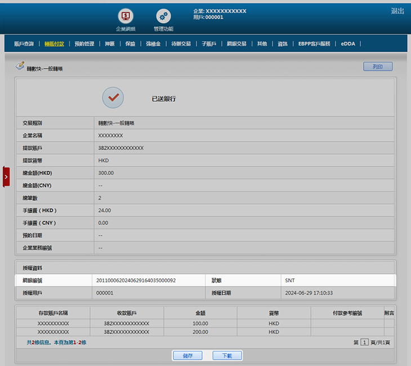Click the pencil icon beside 轉數快-一般轉賬
The height and width of the screenshot is (366, 411).
click(20, 67)
